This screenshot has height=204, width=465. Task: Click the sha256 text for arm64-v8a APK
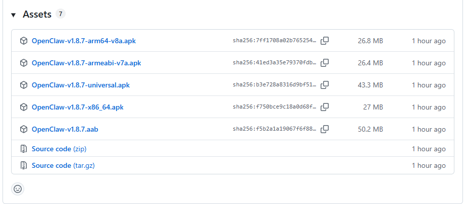pyautogui.click(x=274, y=41)
